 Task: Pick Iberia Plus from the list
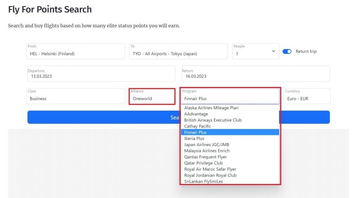pos(230,138)
